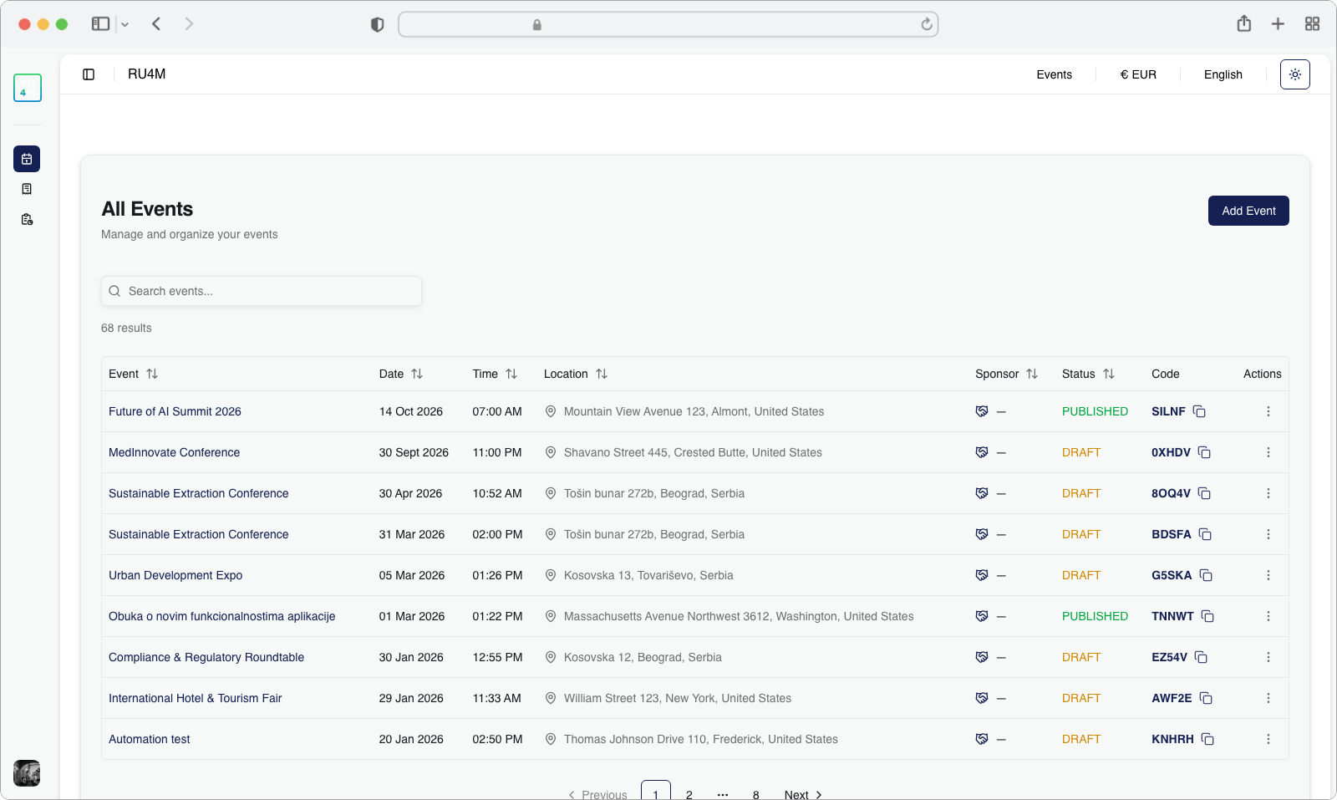
Task: Open the calendar events sidebar icon
Action: (x=27, y=159)
